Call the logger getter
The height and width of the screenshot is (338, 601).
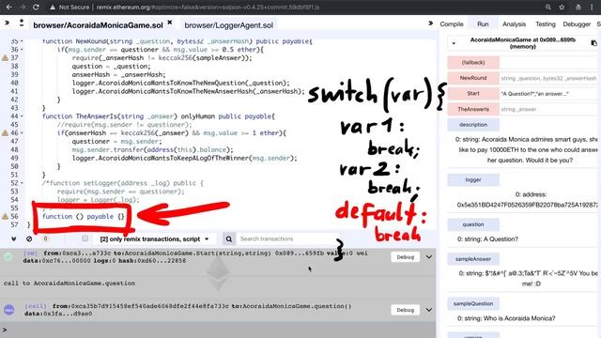point(473,179)
